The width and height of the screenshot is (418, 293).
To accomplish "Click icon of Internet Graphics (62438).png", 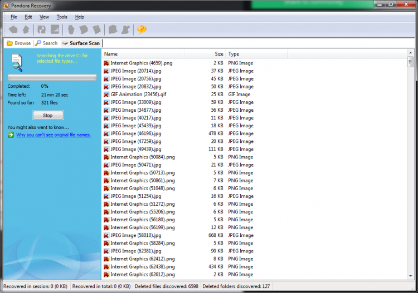I will pos(106,267).
